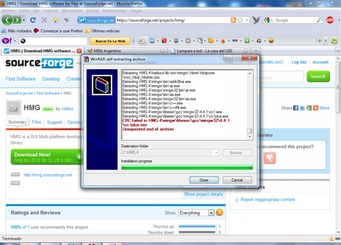This screenshot has width=341, height=245.
Task: Stop loading with the X icon
Action: [x=44, y=20]
